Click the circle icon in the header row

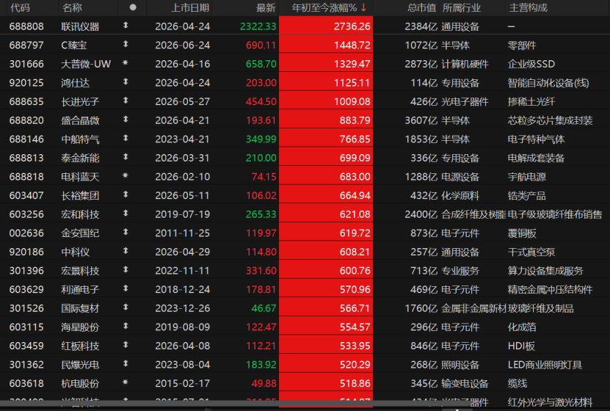[x=133, y=7]
